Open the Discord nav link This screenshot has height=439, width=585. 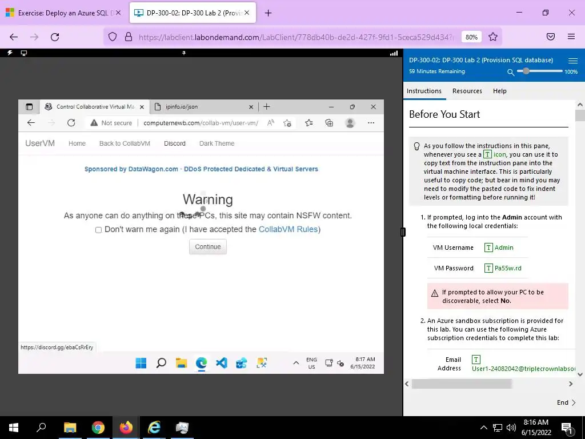[175, 143]
